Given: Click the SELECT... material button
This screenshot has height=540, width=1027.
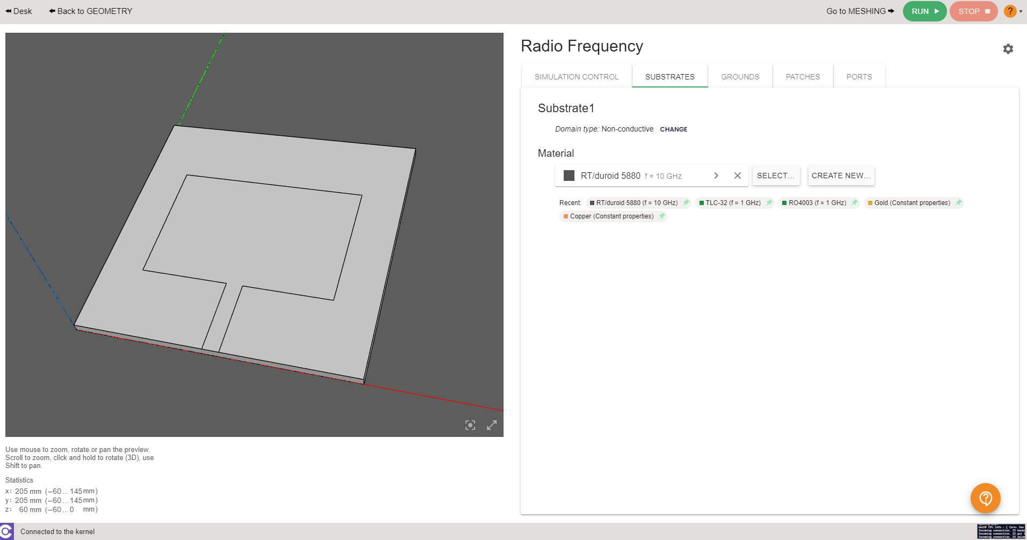Looking at the screenshot, I should [x=776, y=176].
